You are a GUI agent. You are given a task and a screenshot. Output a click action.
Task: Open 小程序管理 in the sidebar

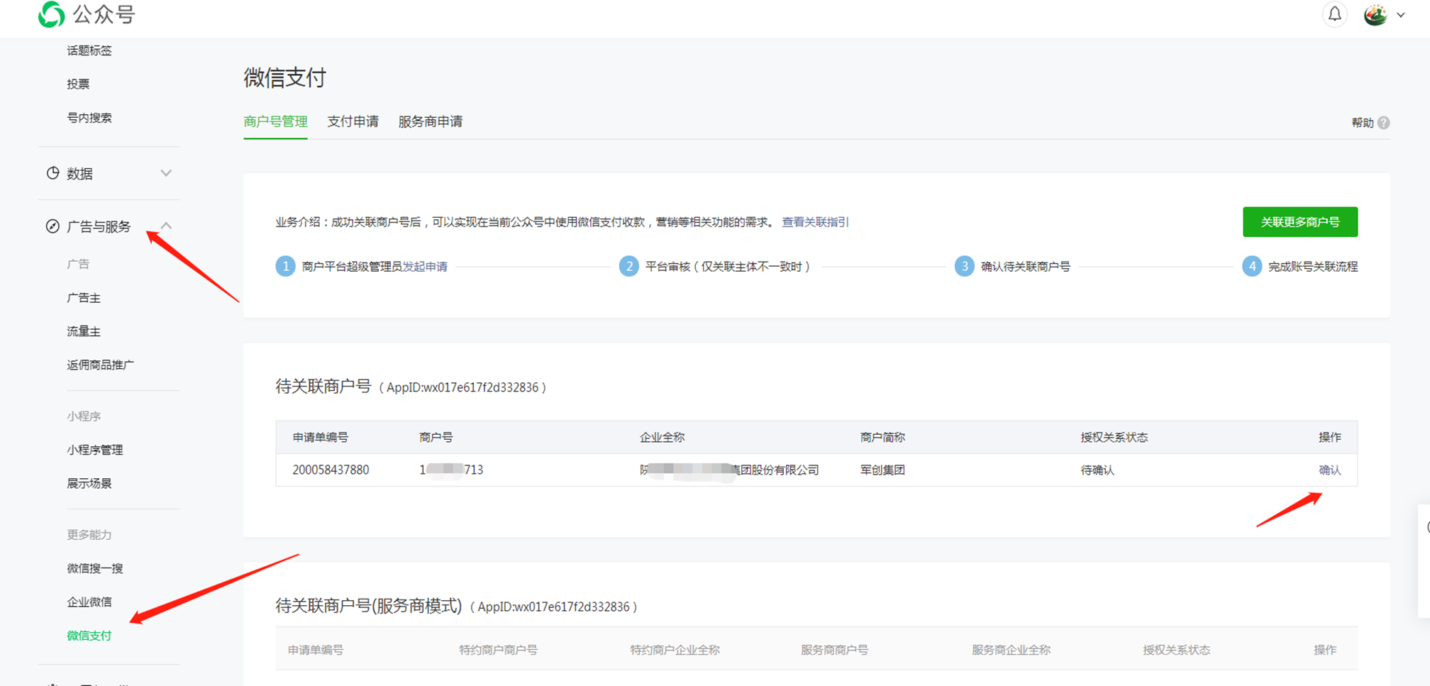point(95,450)
